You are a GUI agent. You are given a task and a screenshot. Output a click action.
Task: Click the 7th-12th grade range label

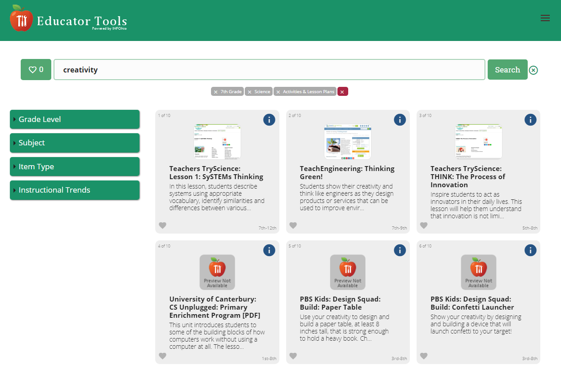[x=267, y=228]
